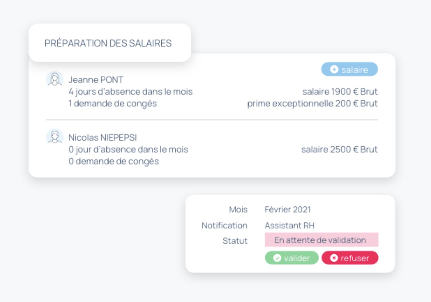Screen dimensions: 431x302
Task: Add a salaire entry with the blue button
Action: pyautogui.click(x=349, y=69)
